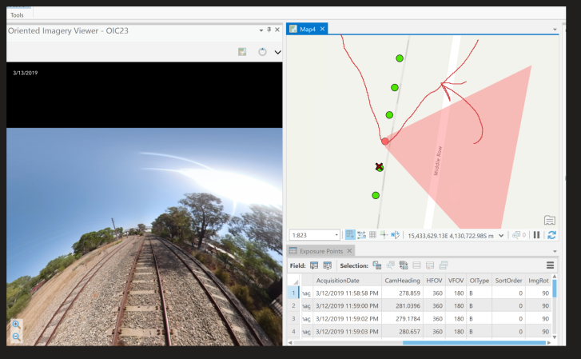Open the table hamburger menu
Screen dimensions: 581x359
click(x=551, y=265)
